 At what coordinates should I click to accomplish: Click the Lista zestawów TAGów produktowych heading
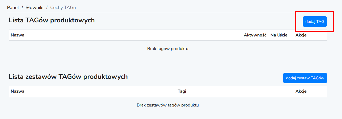[x=68, y=77]
